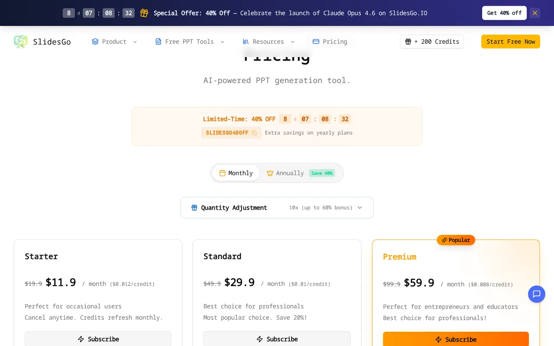Image resolution: width=554 pixels, height=346 pixels.
Task: Click the Get 40% off button
Action: pyautogui.click(x=504, y=13)
